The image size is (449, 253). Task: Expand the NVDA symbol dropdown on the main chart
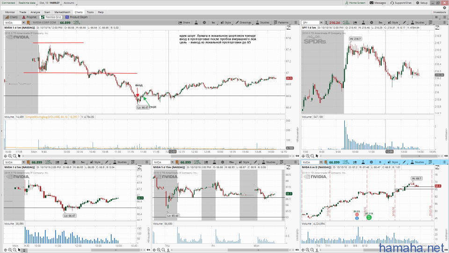(x=23, y=22)
